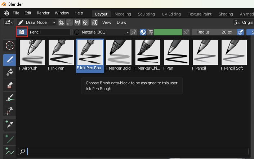Choose the F Ink Pen brush thumbnail
The width and height of the screenshot is (254, 159).
point(61,55)
